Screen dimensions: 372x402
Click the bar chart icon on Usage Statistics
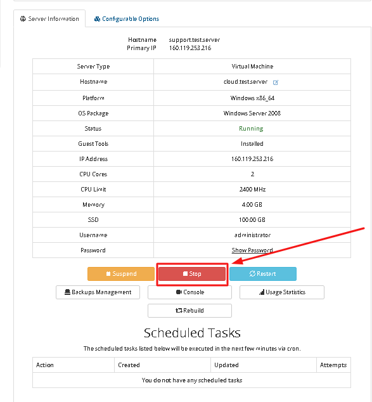(262, 292)
